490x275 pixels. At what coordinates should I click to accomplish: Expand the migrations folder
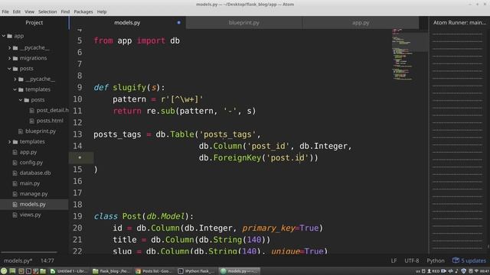pos(9,58)
